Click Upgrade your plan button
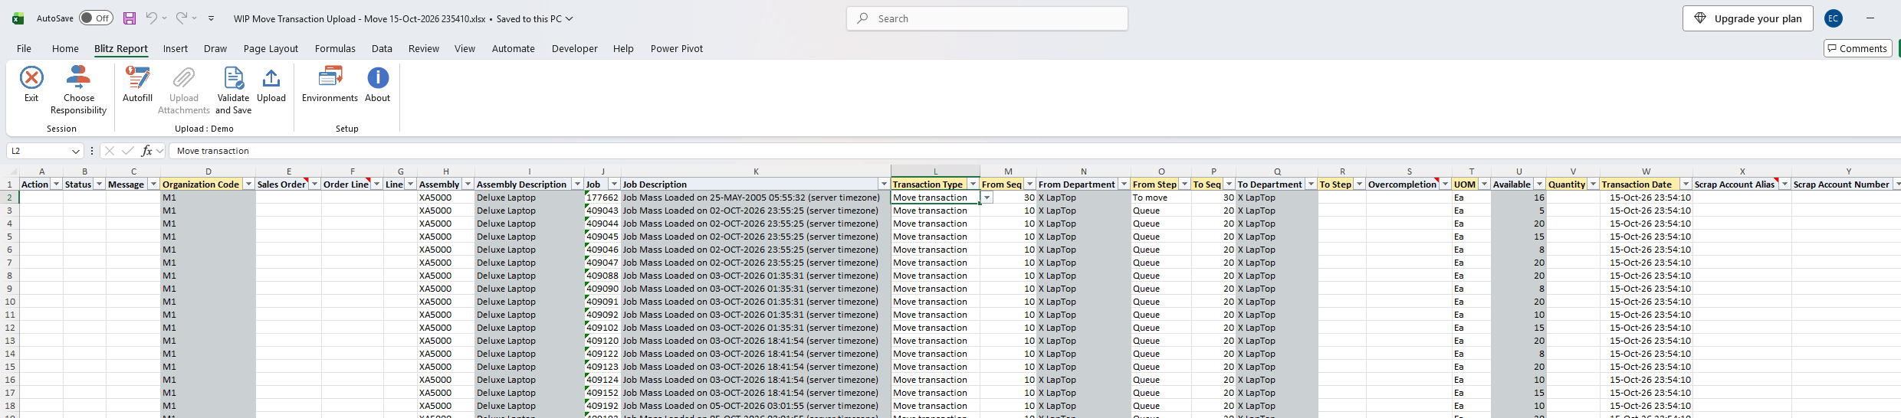The height and width of the screenshot is (418, 1901). click(x=1748, y=18)
